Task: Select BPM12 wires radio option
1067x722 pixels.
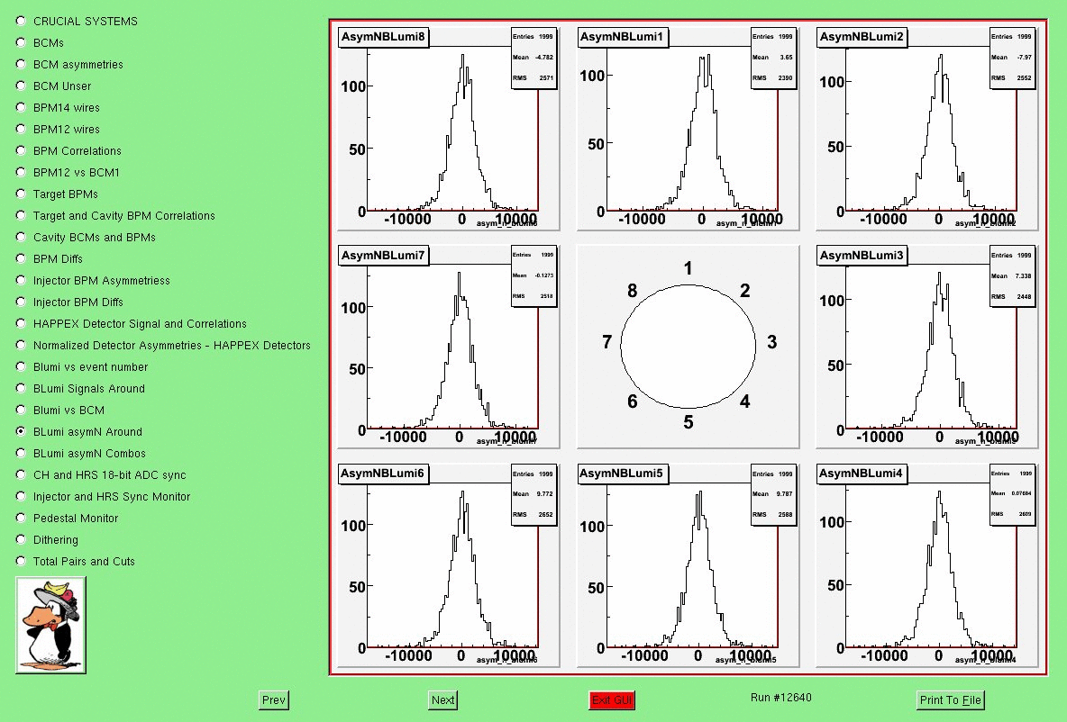Action: (21, 129)
